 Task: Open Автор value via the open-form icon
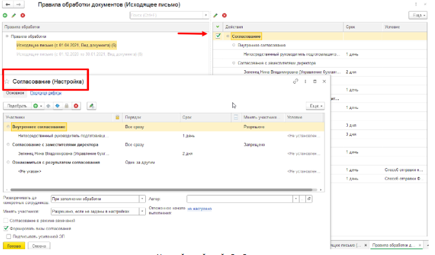tap(309, 199)
